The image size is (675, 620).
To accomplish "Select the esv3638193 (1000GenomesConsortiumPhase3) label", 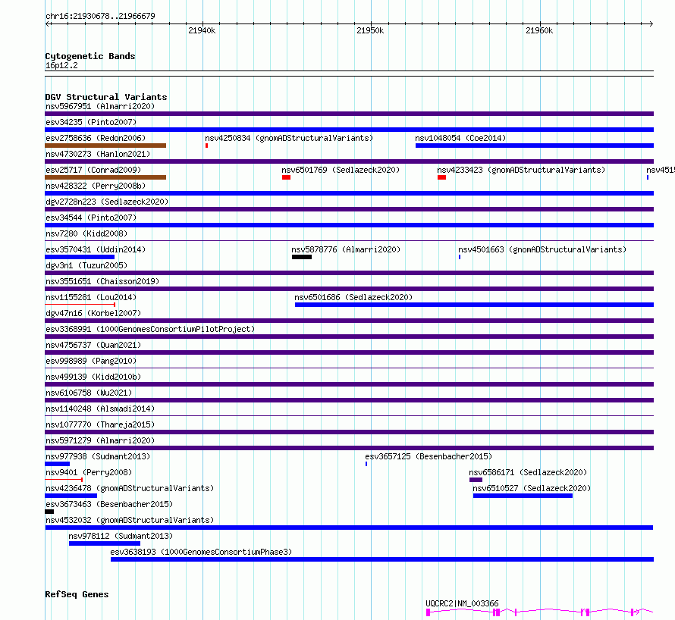I will 201,552.
